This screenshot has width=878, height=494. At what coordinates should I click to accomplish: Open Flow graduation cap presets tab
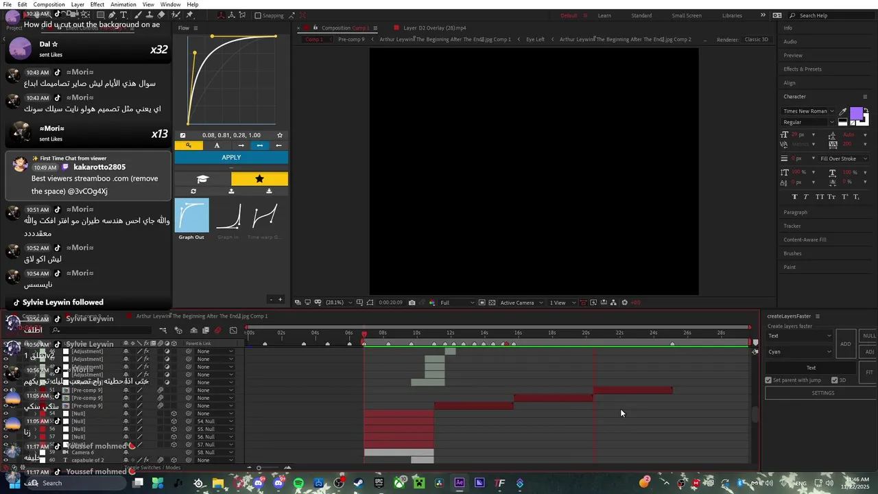[202, 179]
